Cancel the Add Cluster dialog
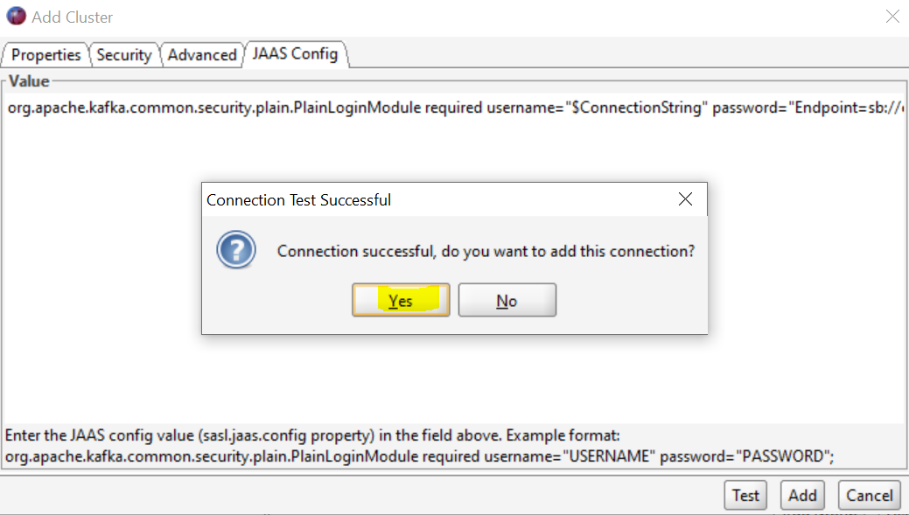909x515 pixels. tap(870, 495)
